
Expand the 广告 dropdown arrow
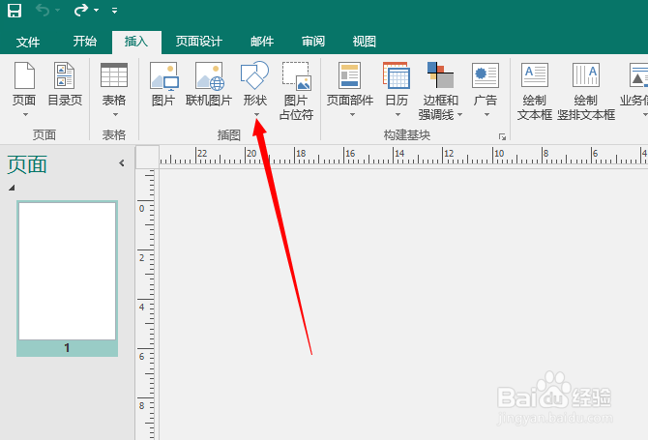tap(486, 114)
